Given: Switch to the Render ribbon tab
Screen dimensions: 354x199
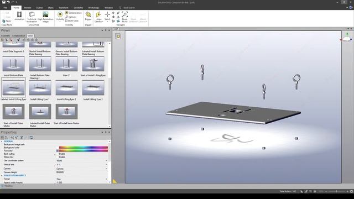Looking at the screenshot, I should click(28, 8).
